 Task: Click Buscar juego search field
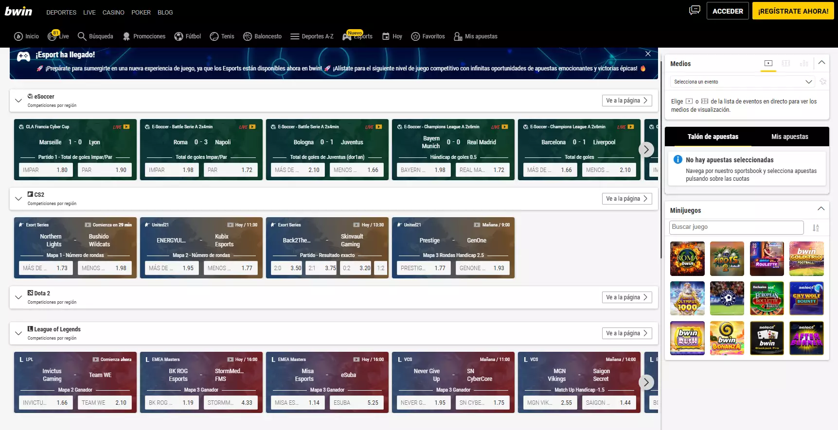click(x=736, y=227)
